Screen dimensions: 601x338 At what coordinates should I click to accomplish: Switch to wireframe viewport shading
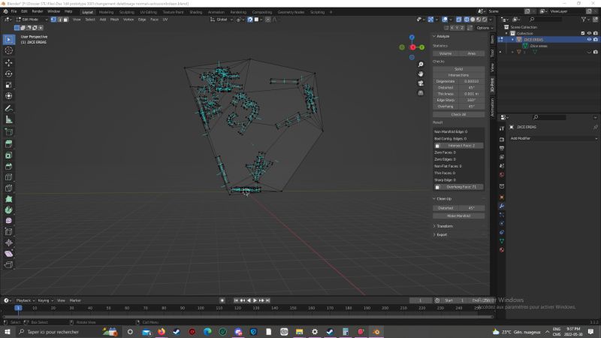click(467, 20)
